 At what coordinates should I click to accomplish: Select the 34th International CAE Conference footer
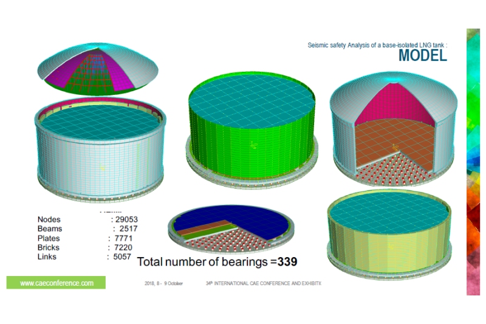263,284
